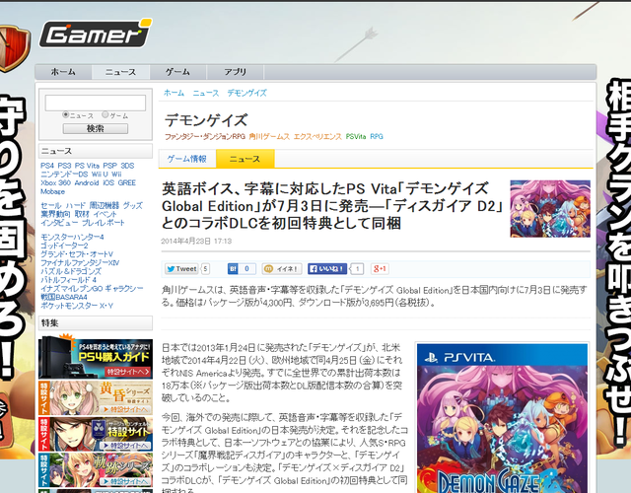Open the ホーム navigation tab
The width and height of the screenshot is (631, 493).
pos(63,72)
